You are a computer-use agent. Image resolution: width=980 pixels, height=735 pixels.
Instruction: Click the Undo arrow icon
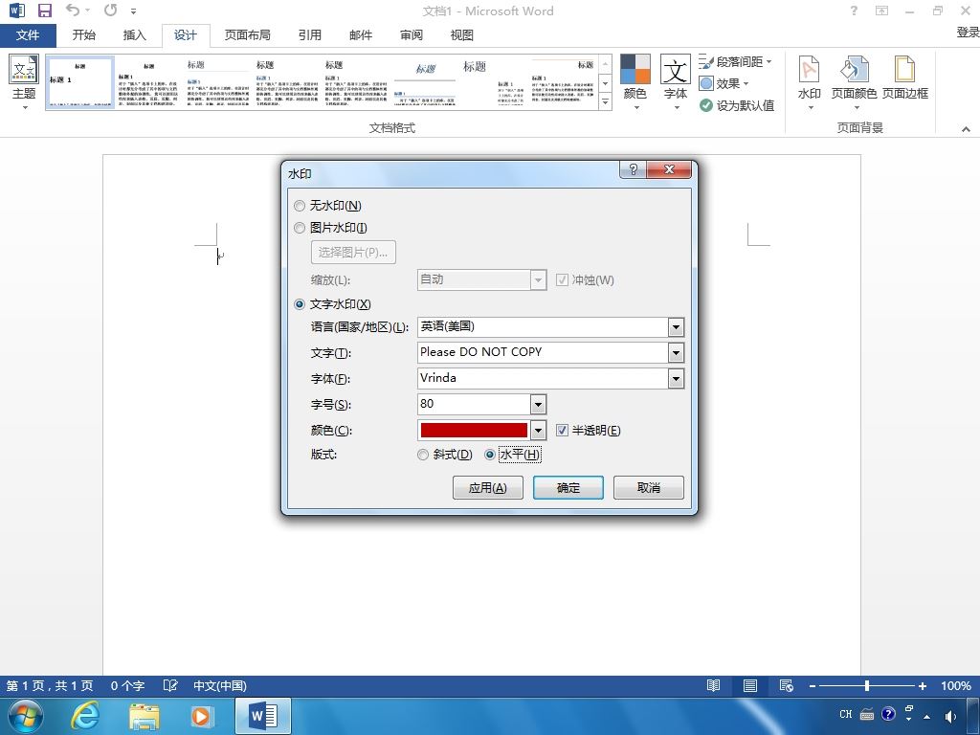pos(73,10)
